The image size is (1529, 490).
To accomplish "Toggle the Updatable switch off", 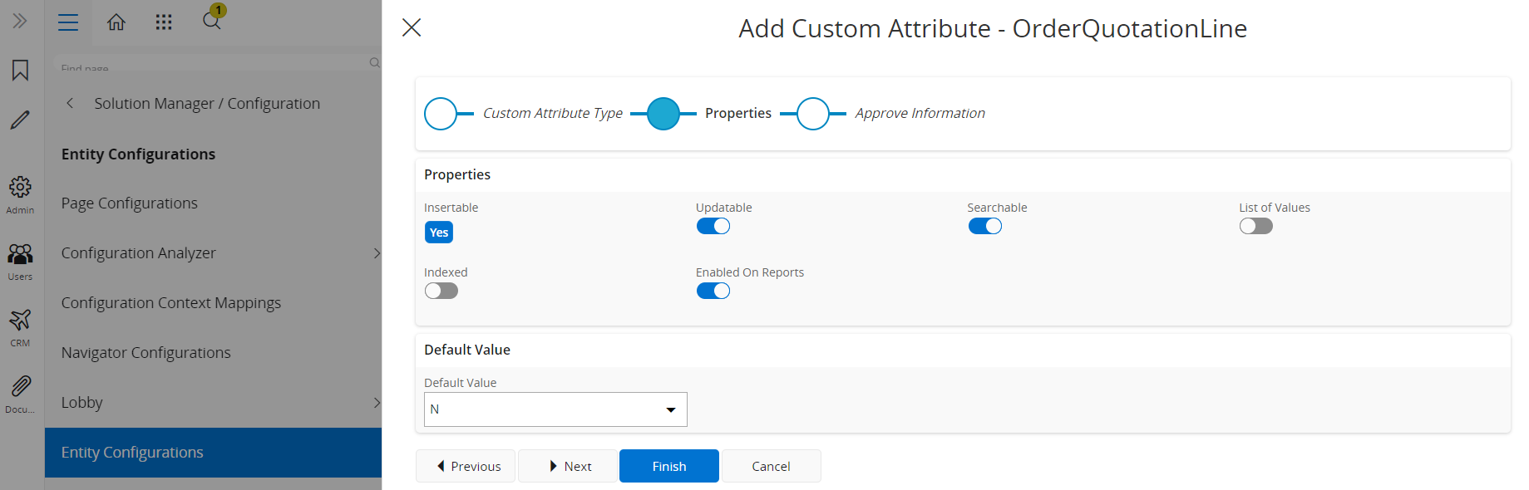I will pos(713,226).
